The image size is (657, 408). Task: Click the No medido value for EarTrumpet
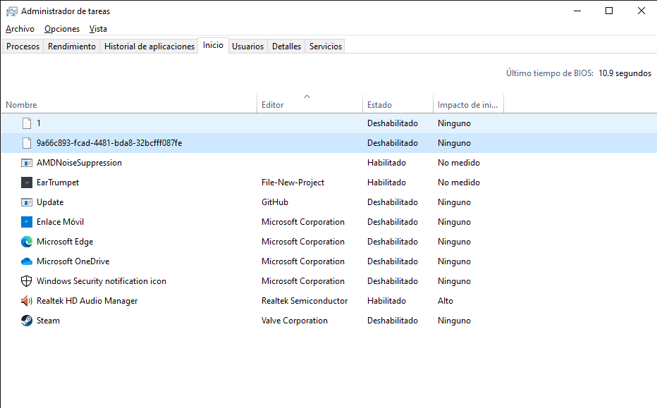[459, 183]
